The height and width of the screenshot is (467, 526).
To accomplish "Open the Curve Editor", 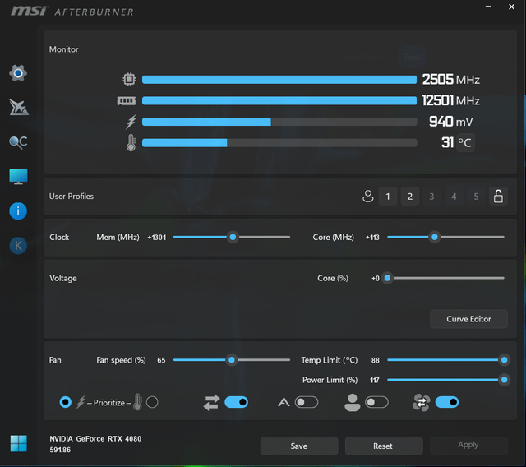I will point(468,319).
